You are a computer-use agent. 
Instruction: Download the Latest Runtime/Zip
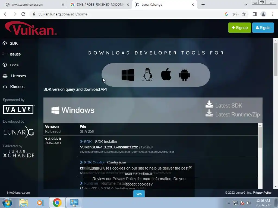[x=233, y=114]
